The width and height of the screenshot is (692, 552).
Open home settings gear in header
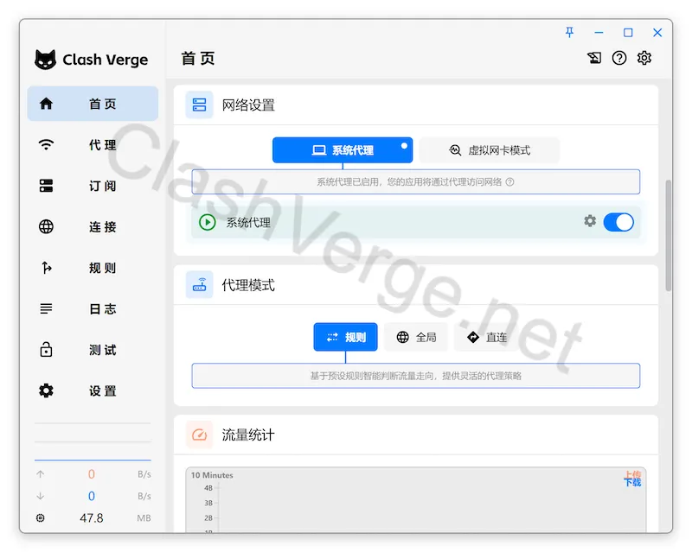644,58
